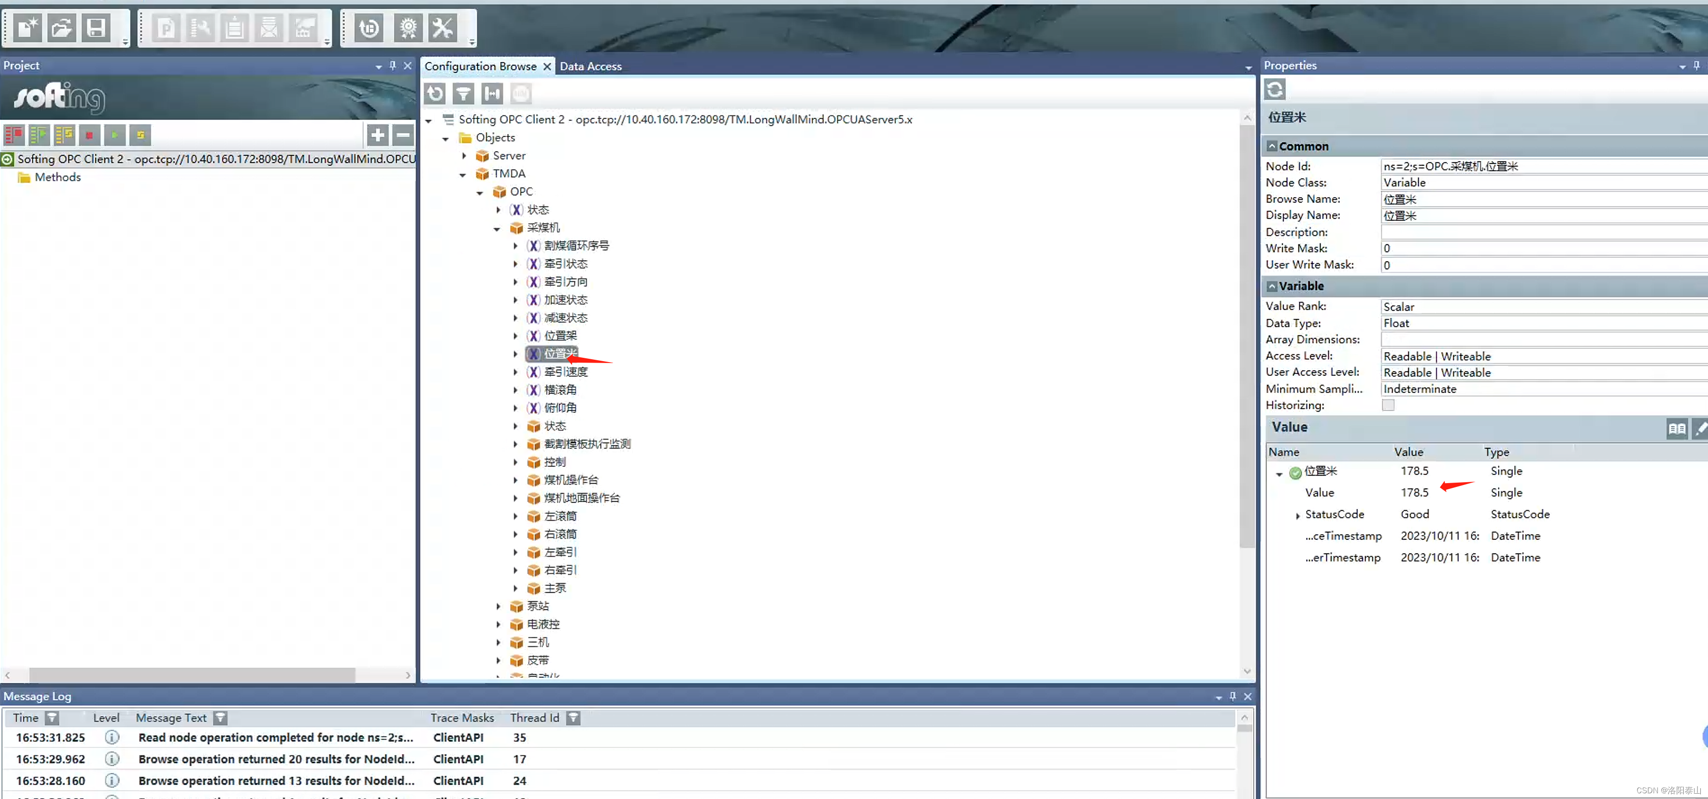Click the Level column header in Message Log
Viewport: 1708px width, 799px height.
point(106,718)
